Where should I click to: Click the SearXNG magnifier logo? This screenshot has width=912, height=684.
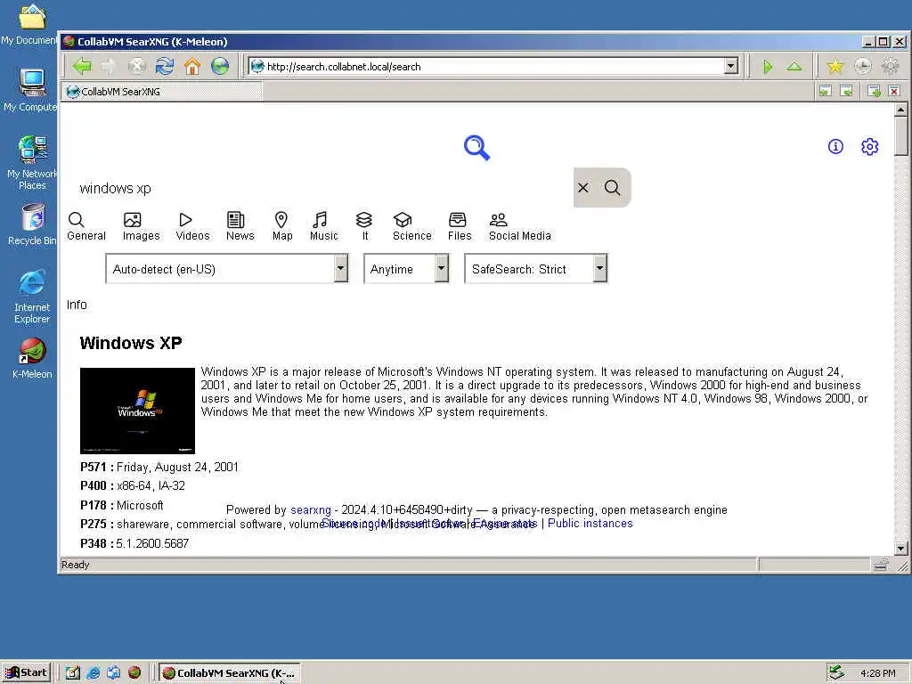[477, 148]
